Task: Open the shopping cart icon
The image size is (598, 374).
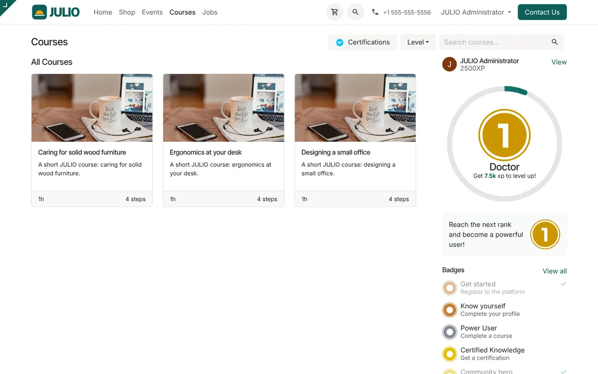Action: 335,12
